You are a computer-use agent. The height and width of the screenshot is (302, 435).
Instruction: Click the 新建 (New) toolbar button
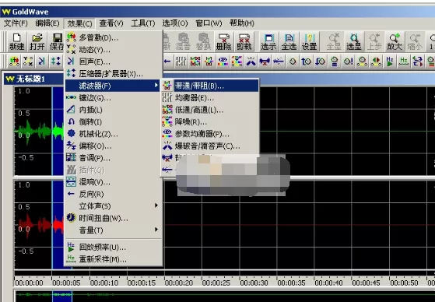pos(16,41)
